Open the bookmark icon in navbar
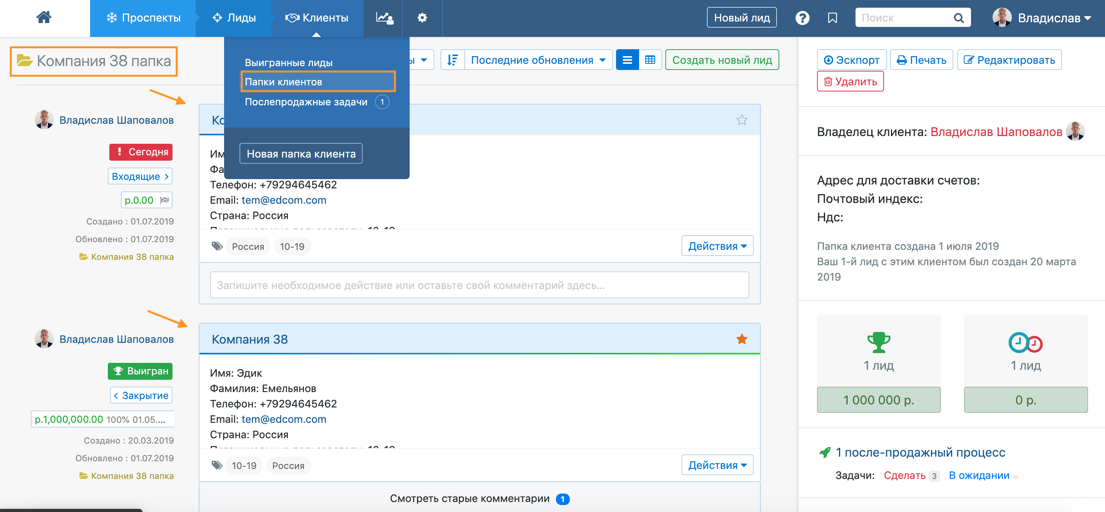Viewport: 1105px width, 512px height. [832, 18]
